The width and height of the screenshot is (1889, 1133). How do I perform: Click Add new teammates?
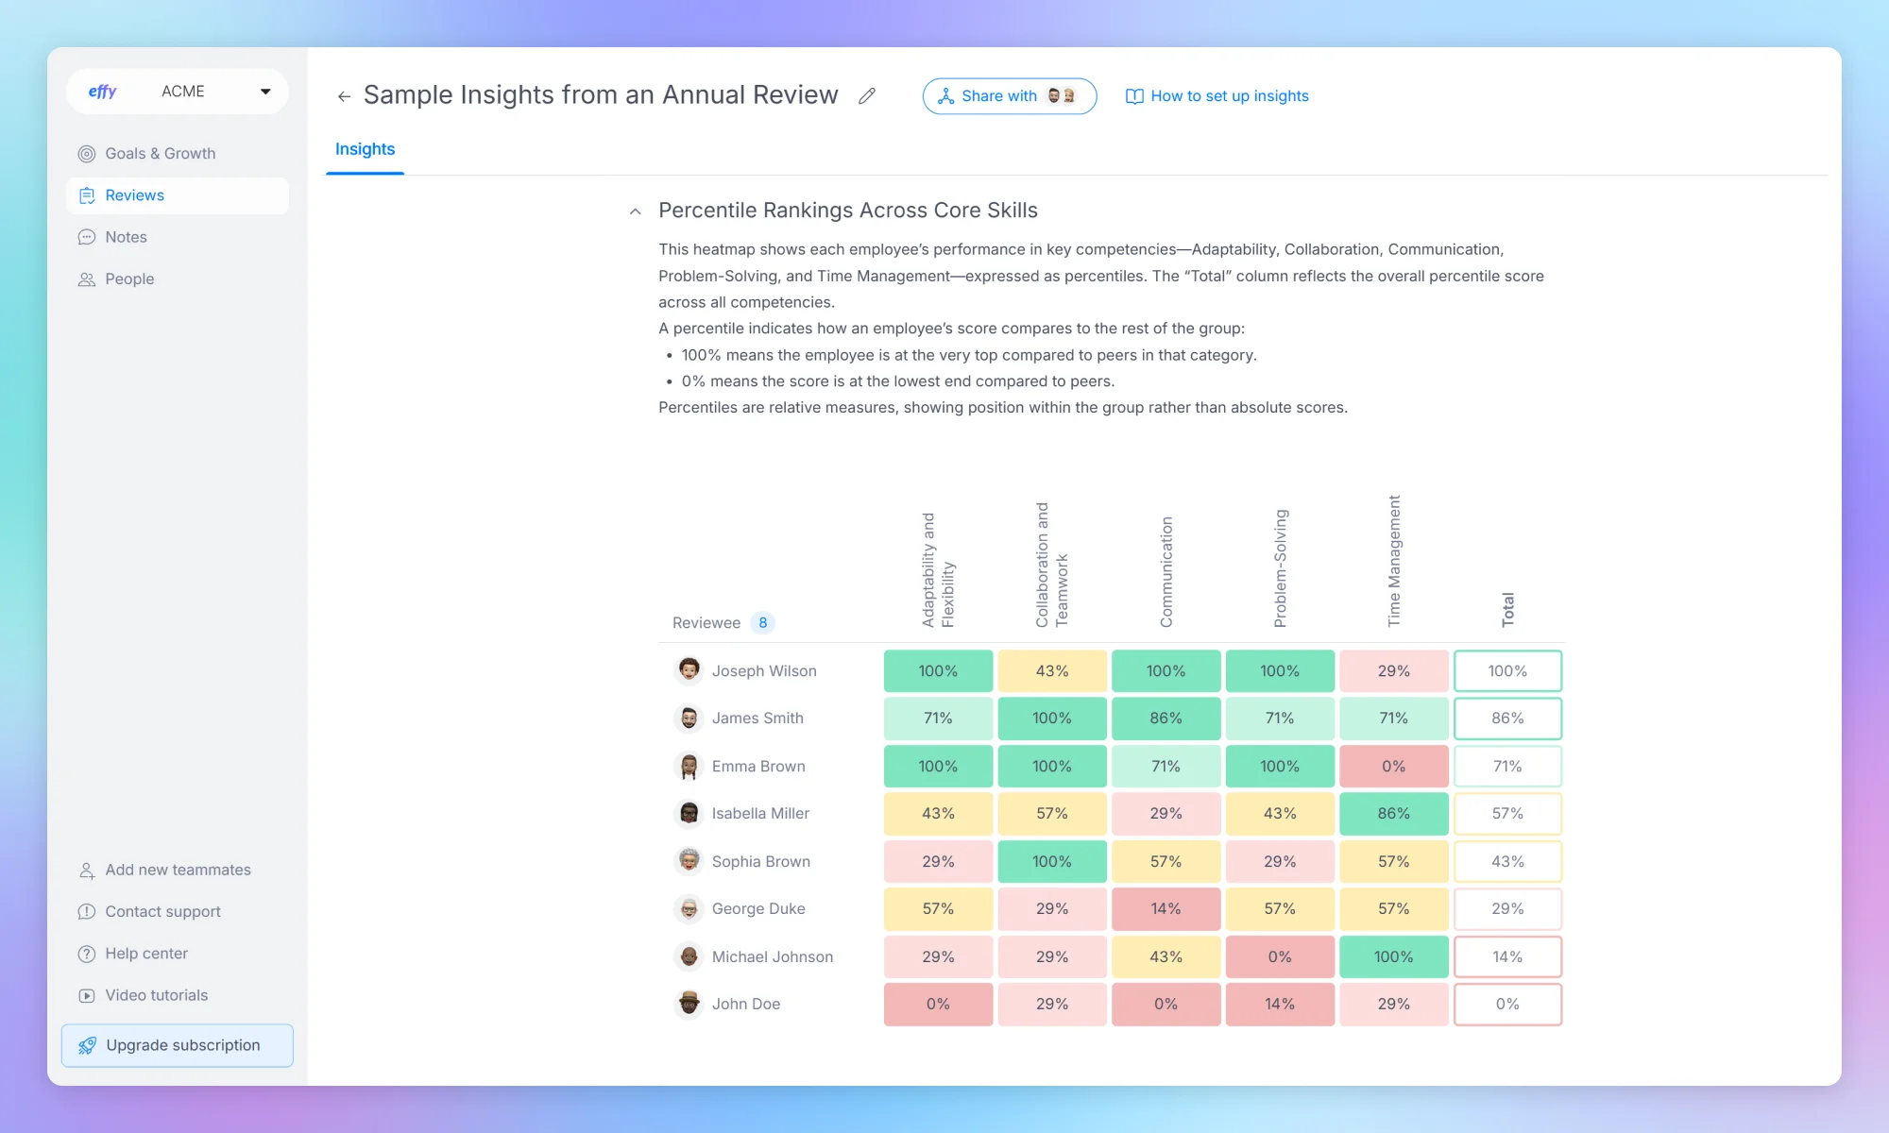178,870
